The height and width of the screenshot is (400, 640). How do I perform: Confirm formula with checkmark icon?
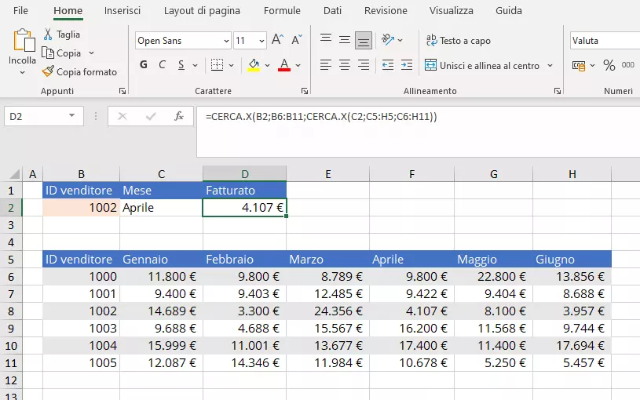[x=151, y=117]
